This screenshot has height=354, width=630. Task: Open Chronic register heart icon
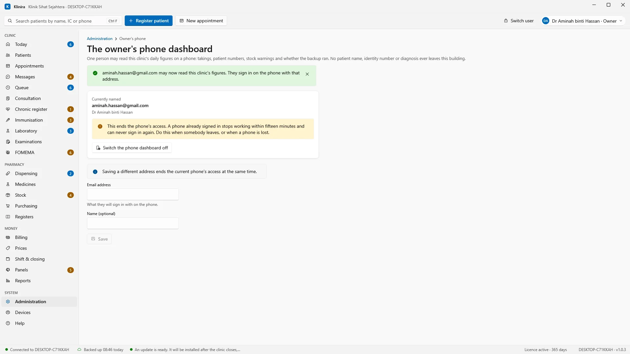8,109
